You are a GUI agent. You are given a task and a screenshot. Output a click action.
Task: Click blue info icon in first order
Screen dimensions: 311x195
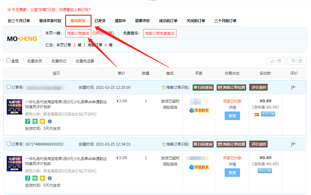[50, 121]
